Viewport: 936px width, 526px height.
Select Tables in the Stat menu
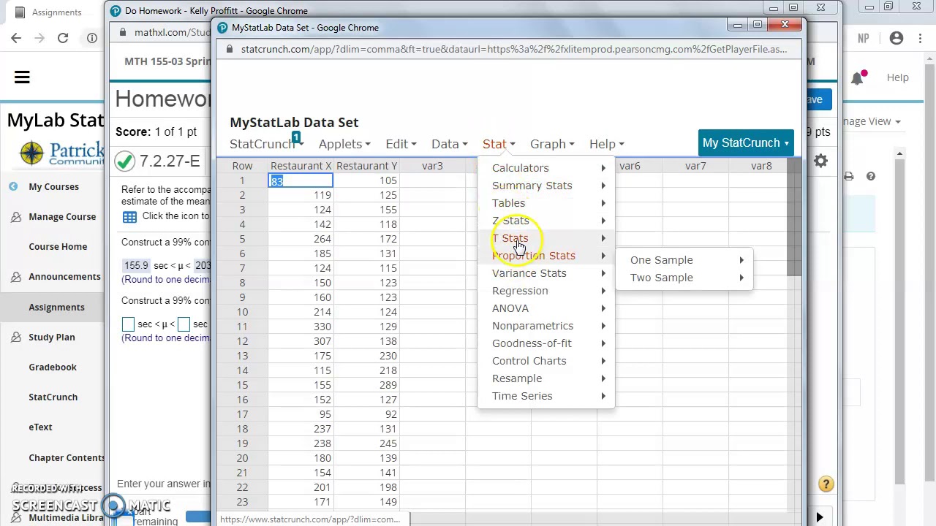click(x=547, y=203)
